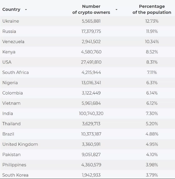Open the Country column sort arrow
This screenshot has height=179, width=175.
tap(26, 10)
